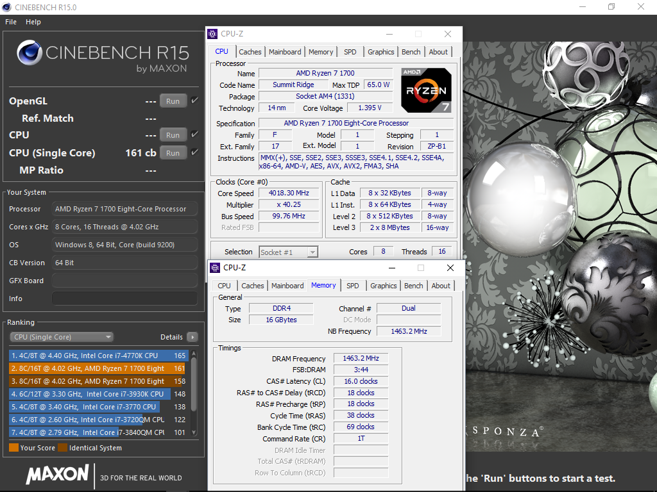This screenshot has height=492, width=657.
Task: Switch to Mainboard tab in upper CPU-Z
Action: point(285,52)
